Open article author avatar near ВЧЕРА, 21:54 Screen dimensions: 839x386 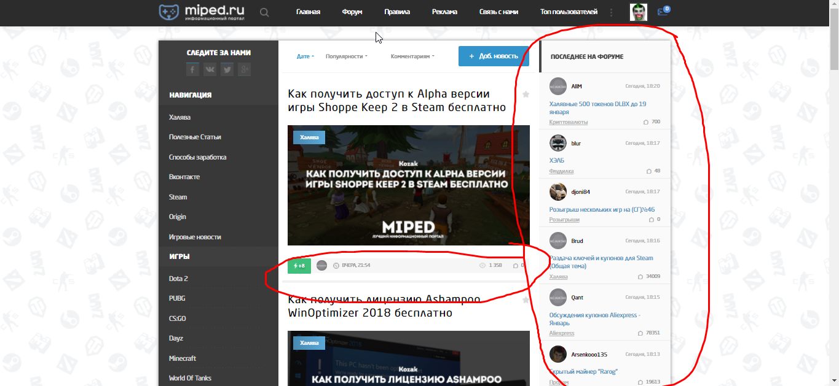[x=321, y=266]
